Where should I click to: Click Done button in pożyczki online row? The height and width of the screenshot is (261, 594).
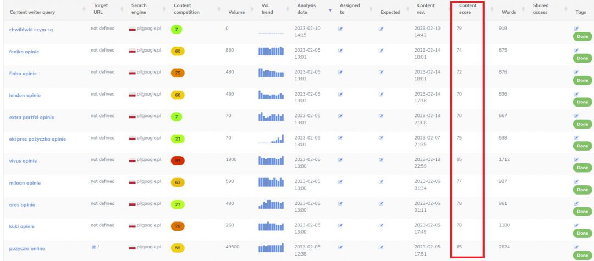pyautogui.click(x=582, y=256)
